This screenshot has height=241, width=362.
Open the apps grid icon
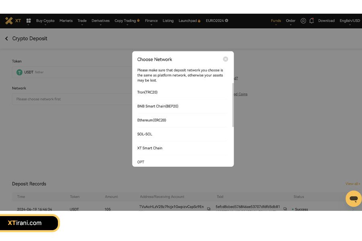pyautogui.click(x=29, y=21)
